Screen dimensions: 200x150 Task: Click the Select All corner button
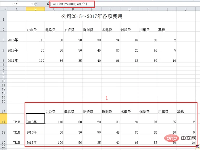pyautogui.click(x=4, y=9)
